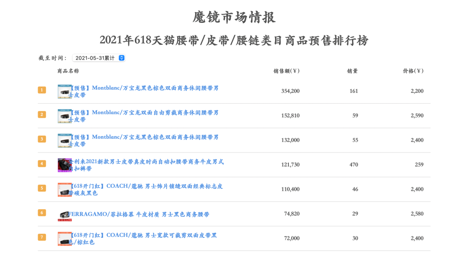Click the rank 5 COACH belt thumbnail

coord(64,189)
